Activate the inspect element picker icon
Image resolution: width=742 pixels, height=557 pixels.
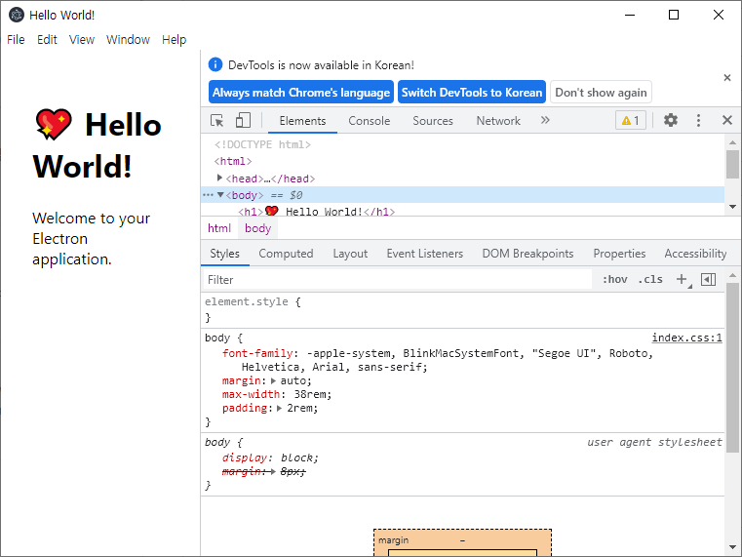click(x=216, y=121)
